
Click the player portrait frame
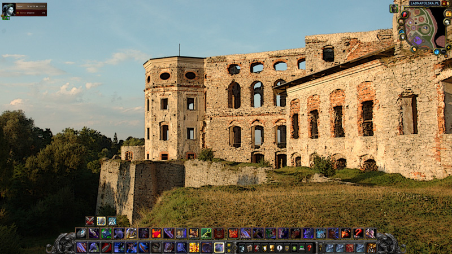coord(8,10)
